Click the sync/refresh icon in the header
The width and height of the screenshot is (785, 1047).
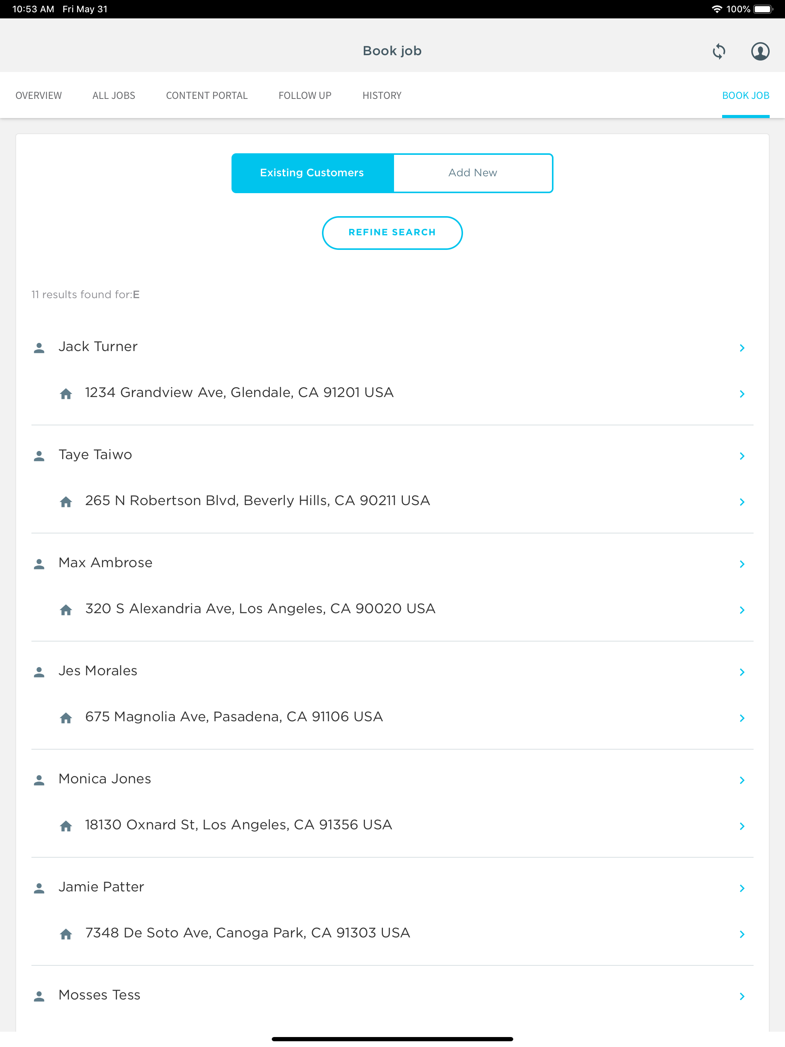pos(718,52)
